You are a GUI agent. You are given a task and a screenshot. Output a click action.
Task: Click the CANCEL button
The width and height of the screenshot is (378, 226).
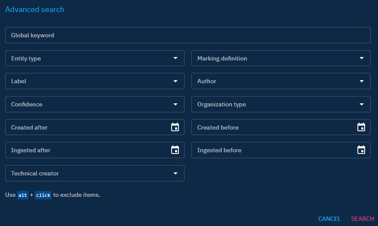[x=329, y=219]
